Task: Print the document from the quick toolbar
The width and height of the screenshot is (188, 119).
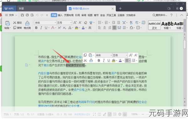Action: tap(27, 15)
